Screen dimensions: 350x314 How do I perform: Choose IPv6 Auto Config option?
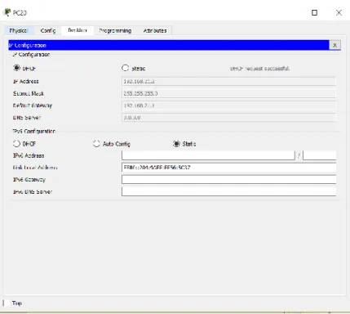click(96, 143)
